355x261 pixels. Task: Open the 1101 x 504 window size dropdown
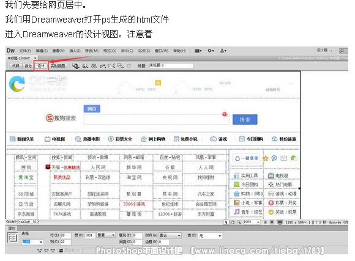pos(296,222)
